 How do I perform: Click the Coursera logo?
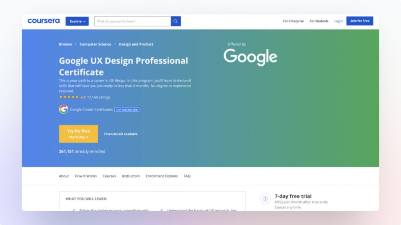[43, 21]
